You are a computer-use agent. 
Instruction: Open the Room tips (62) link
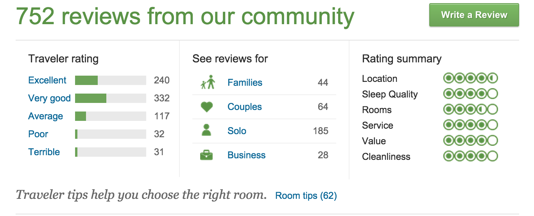pyautogui.click(x=306, y=195)
